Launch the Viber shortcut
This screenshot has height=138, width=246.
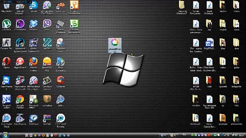point(47,25)
